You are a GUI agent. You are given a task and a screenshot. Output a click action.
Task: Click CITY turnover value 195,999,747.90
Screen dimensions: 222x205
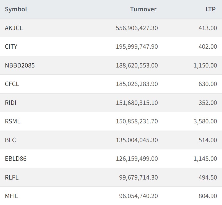click(137, 46)
